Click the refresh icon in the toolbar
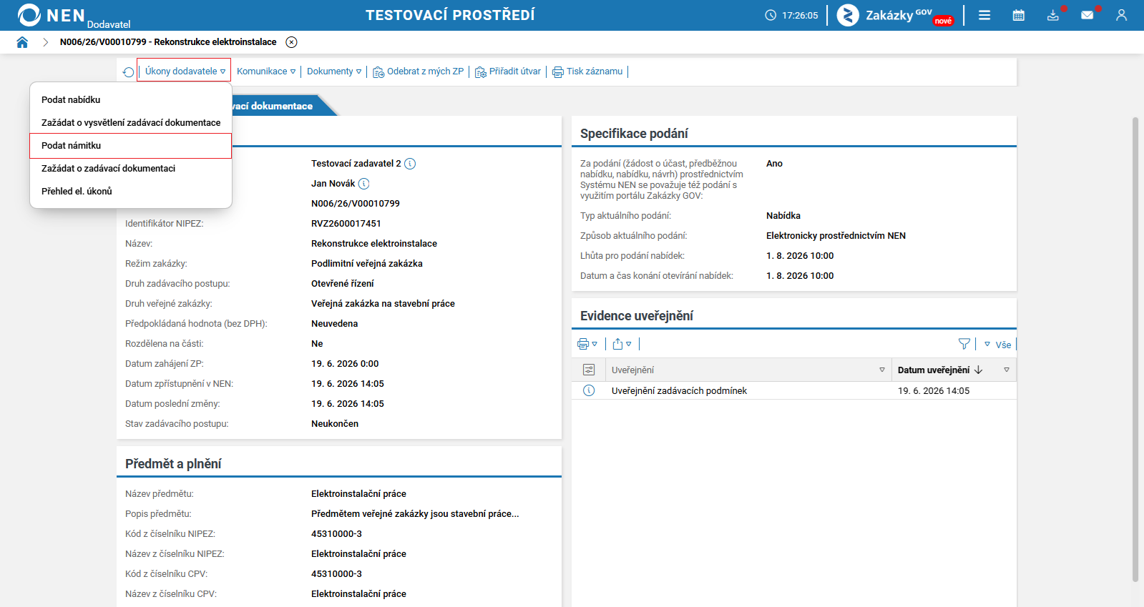The width and height of the screenshot is (1144, 607). tap(128, 71)
